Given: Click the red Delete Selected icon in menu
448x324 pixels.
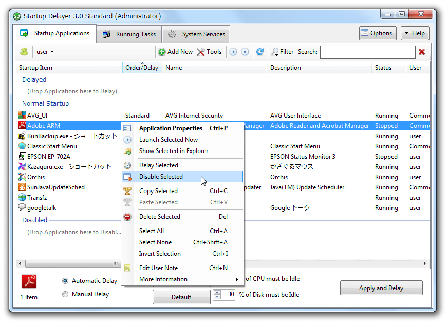Looking at the screenshot, I should tap(127, 217).
